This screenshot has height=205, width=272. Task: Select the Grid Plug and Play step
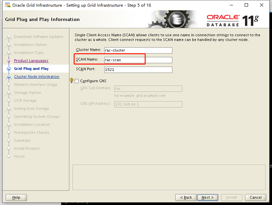tap(31, 68)
